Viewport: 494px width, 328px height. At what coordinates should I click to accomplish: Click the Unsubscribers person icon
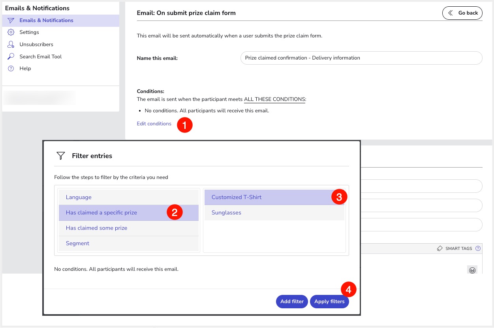click(x=11, y=45)
